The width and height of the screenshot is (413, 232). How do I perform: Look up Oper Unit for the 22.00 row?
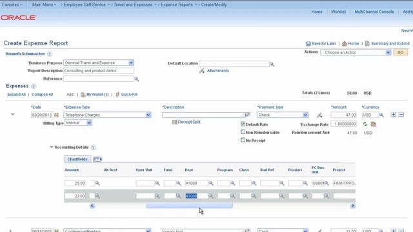pyautogui.click(x=157, y=196)
